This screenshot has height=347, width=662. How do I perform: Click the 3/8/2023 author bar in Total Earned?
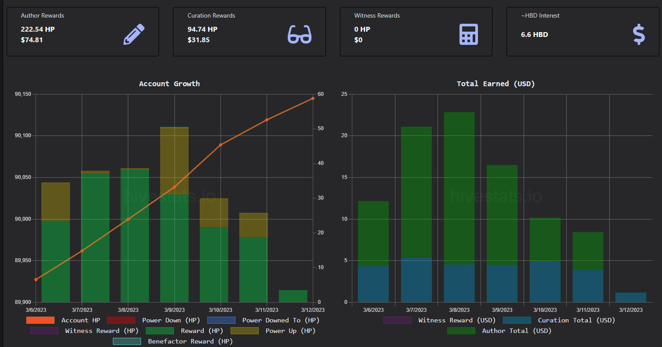pos(459,188)
